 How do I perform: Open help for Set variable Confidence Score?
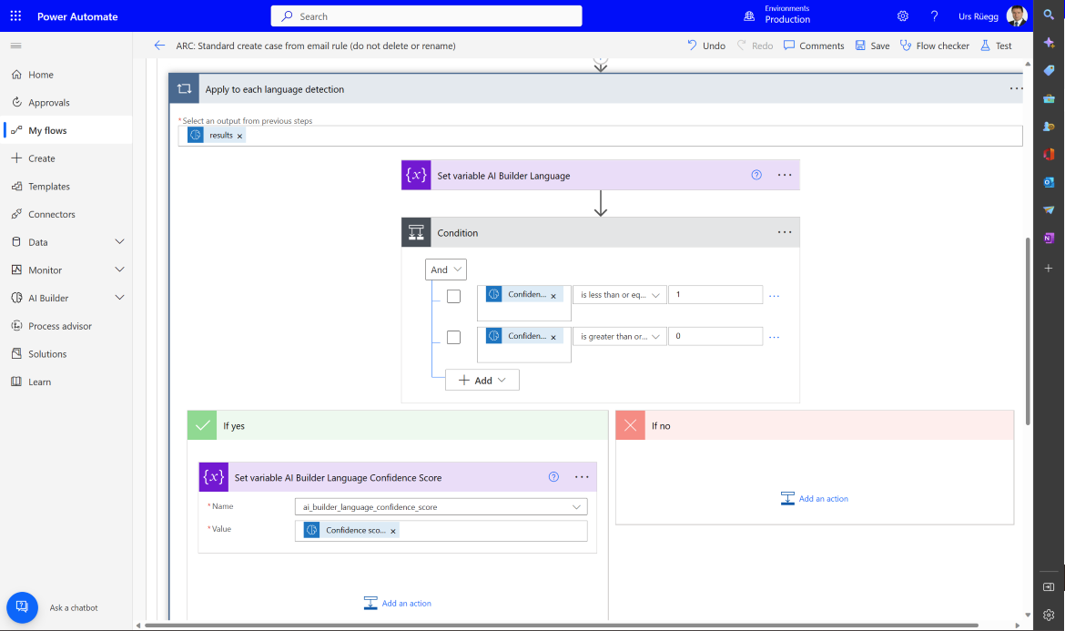pos(553,477)
